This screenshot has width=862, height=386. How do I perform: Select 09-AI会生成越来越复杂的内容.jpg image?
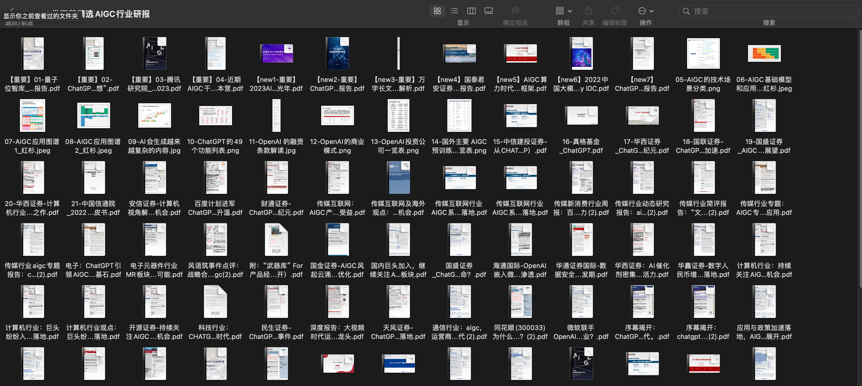point(154,115)
